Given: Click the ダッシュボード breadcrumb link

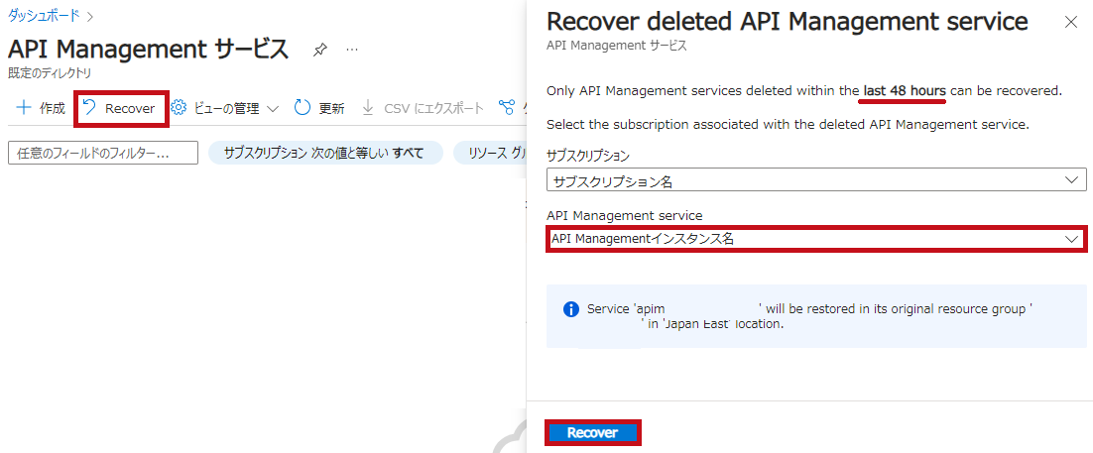Looking at the screenshot, I should (x=44, y=14).
